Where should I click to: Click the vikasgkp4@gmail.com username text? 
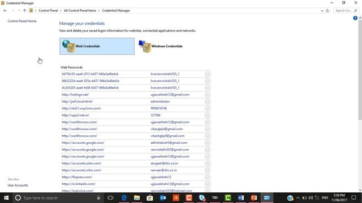tap(167, 129)
